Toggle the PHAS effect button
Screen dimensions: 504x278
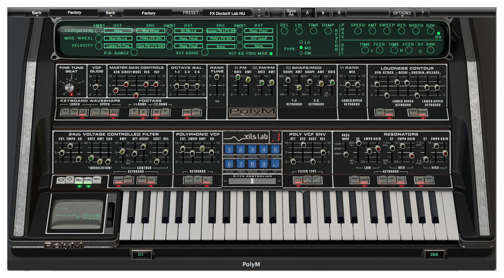88,180
